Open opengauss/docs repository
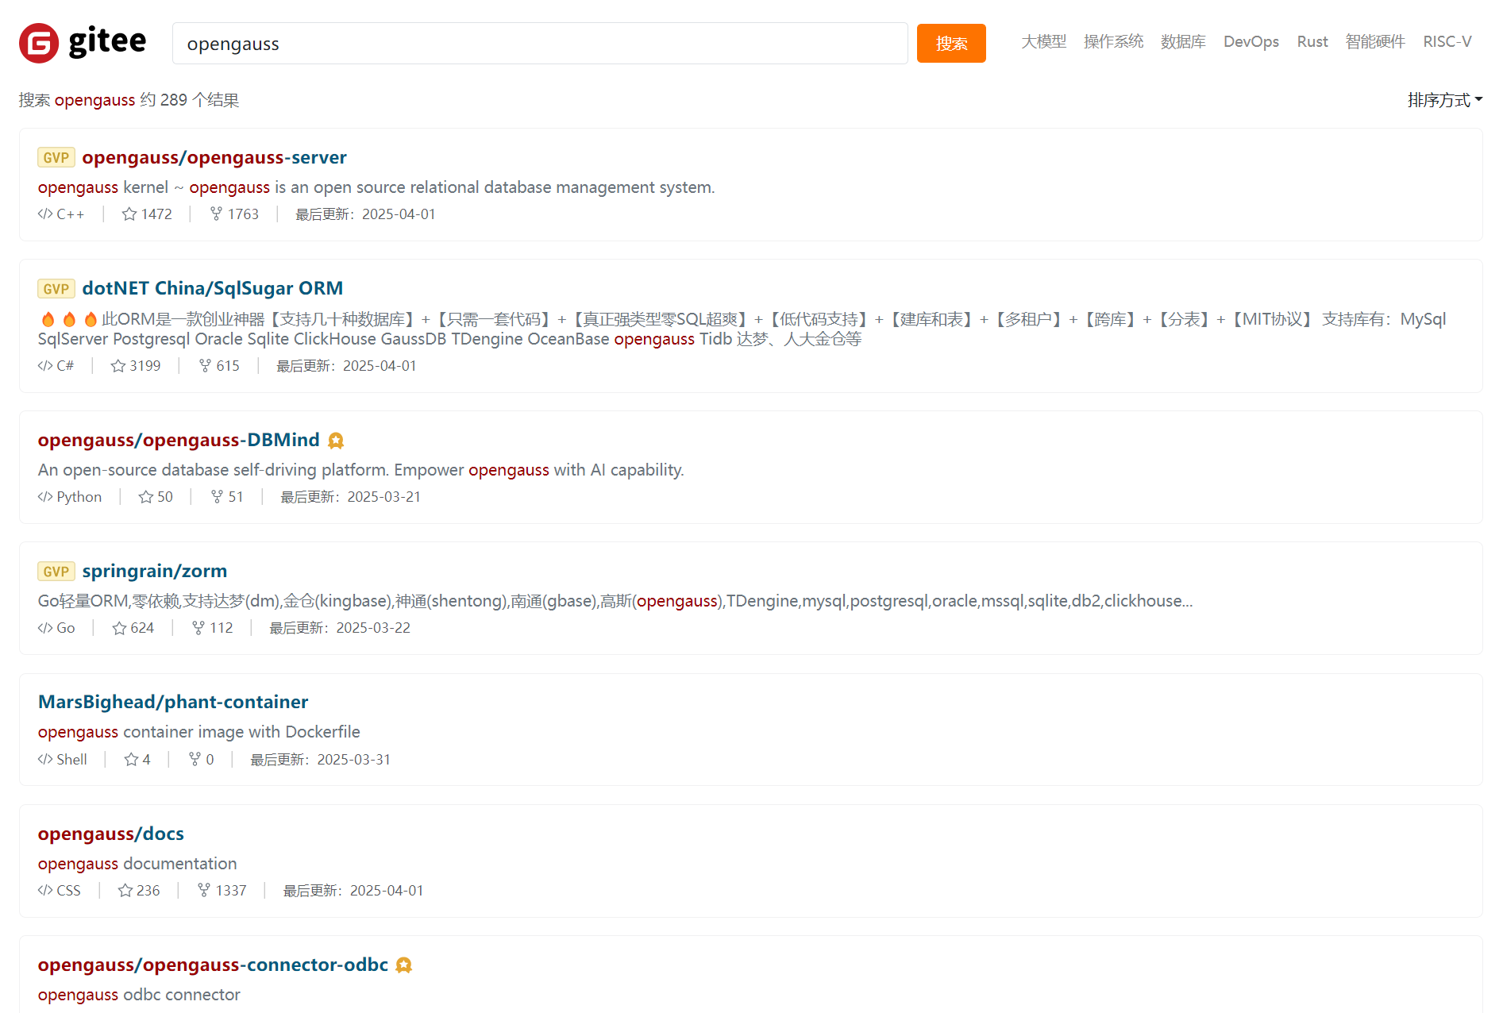 point(111,834)
